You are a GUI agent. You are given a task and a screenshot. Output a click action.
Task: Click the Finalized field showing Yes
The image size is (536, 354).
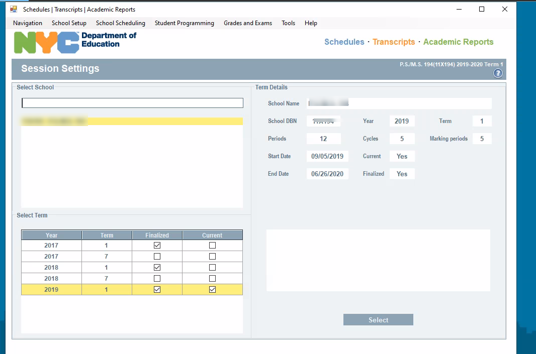(402, 174)
